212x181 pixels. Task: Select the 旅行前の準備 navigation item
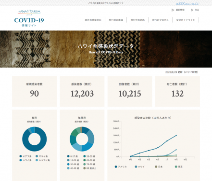pos(116,20)
